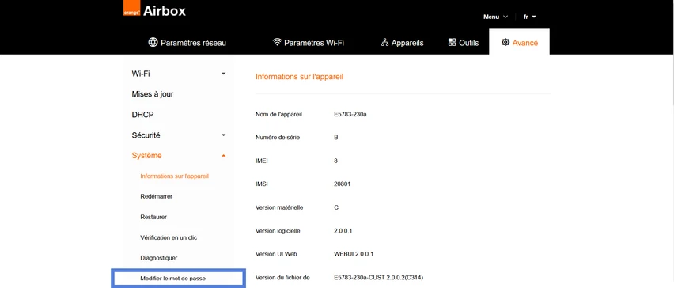This screenshot has width=674, height=288.
Task: Open Mises à jour in sidebar
Action: (x=153, y=94)
